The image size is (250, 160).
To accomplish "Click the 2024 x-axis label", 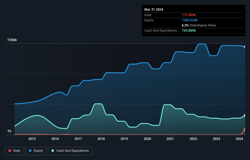I will coord(239,139).
